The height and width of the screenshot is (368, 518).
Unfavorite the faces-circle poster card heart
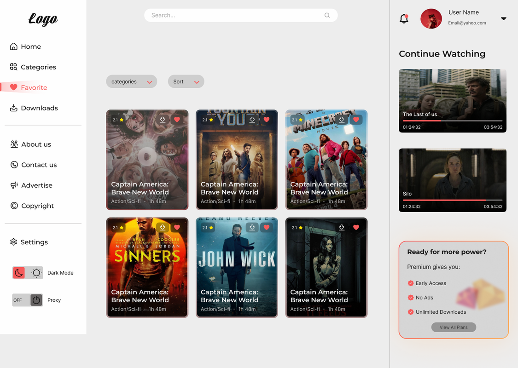point(177,120)
